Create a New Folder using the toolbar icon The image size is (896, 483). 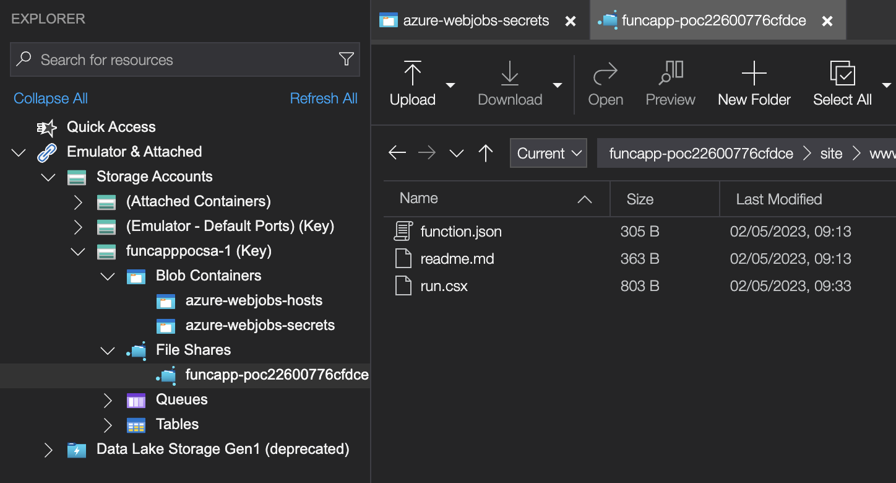[x=754, y=73]
